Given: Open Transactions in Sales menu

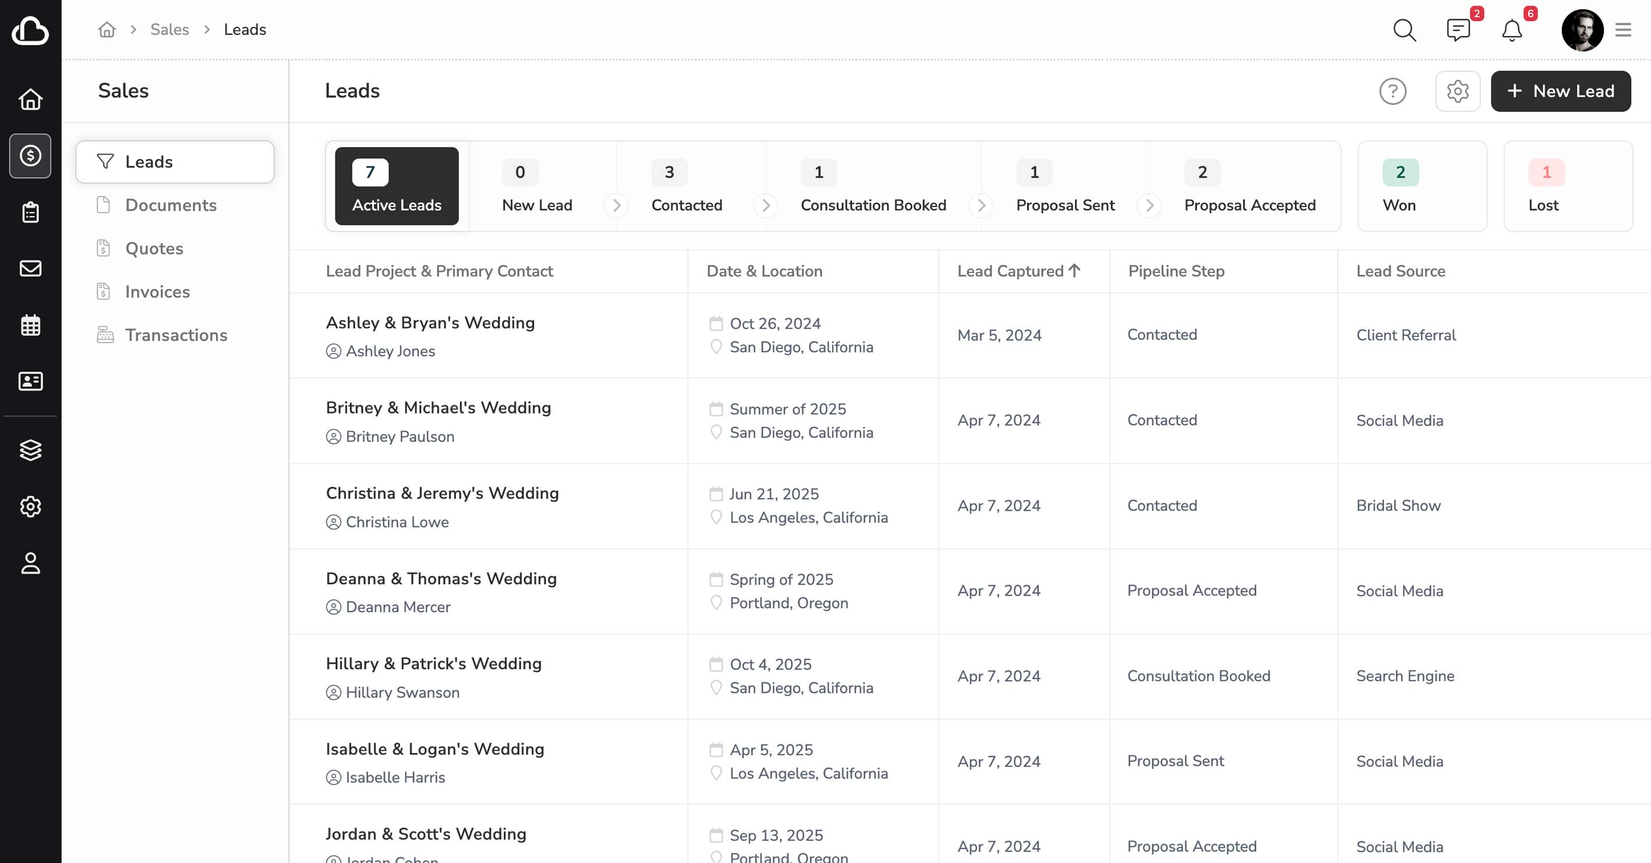Looking at the screenshot, I should pos(176,335).
